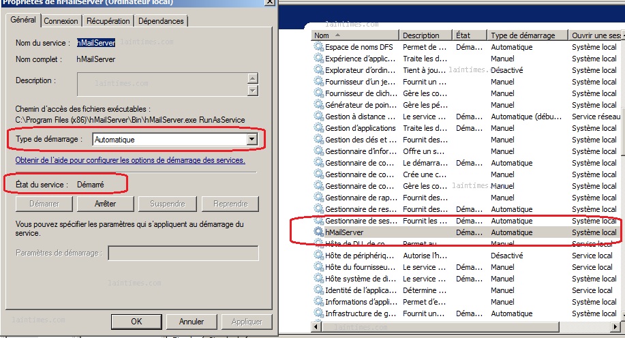Switch to the Connexion tab

pos(61,21)
